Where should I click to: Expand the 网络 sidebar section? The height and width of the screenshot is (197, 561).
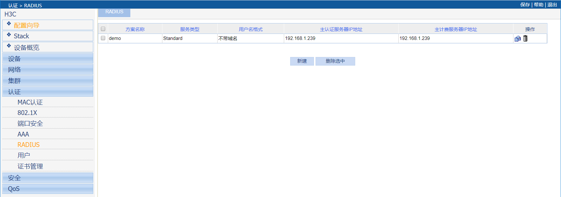[x=48, y=70]
